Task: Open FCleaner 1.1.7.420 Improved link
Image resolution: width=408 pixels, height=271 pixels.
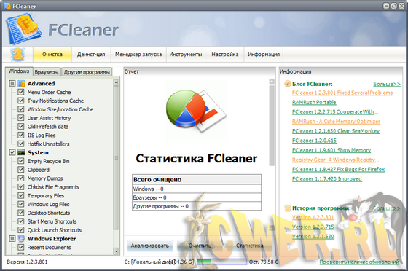Action: tap(327, 179)
